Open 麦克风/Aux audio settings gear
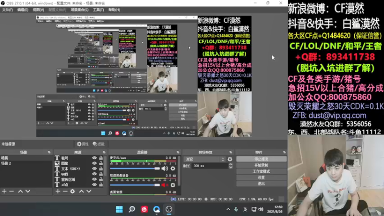The image size is (384, 216). pyautogui.click(x=173, y=168)
